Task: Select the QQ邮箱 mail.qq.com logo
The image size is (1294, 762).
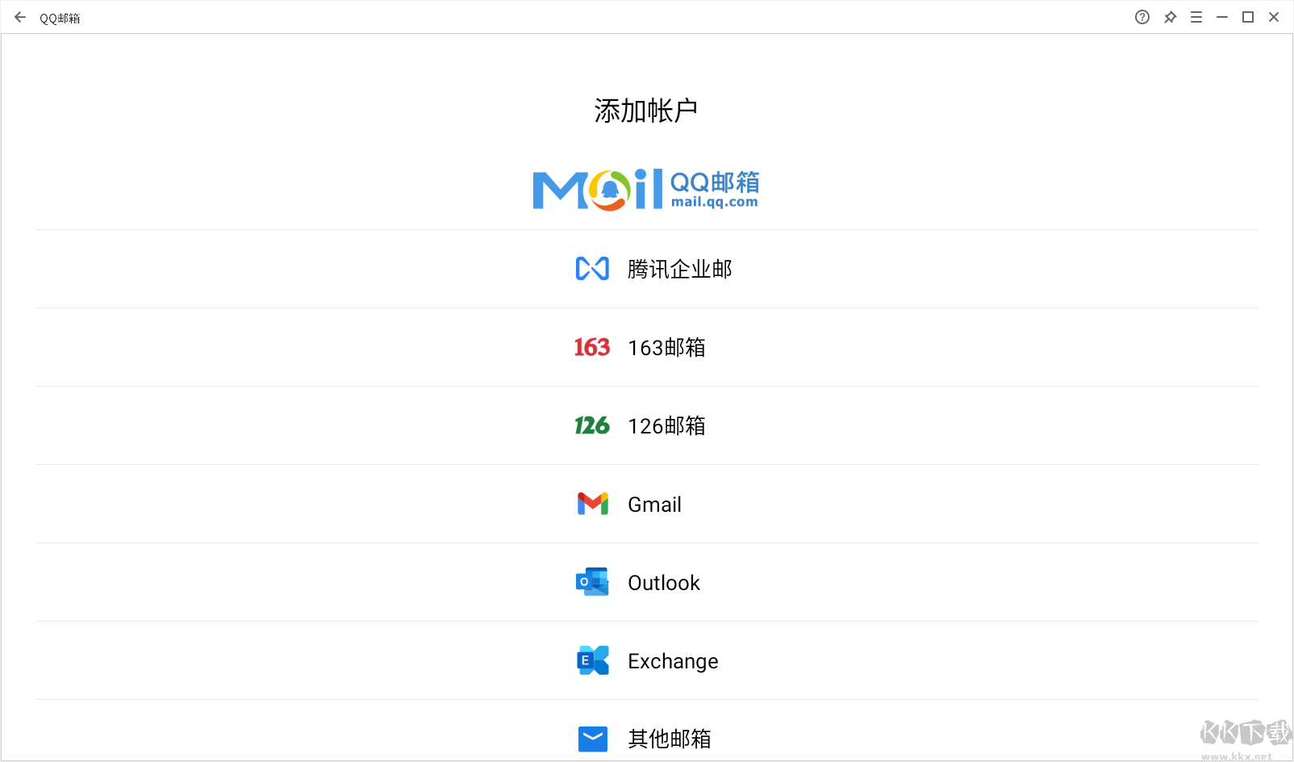Action: [x=646, y=190]
